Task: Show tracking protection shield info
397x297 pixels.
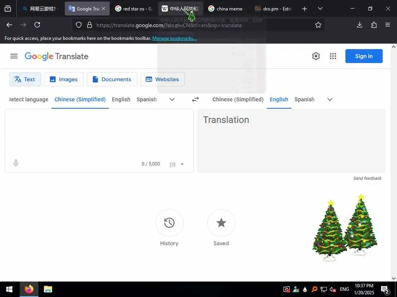Action: tap(79, 25)
